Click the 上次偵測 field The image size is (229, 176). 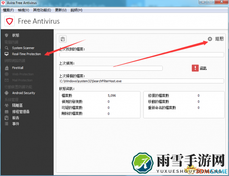click(x=111, y=68)
